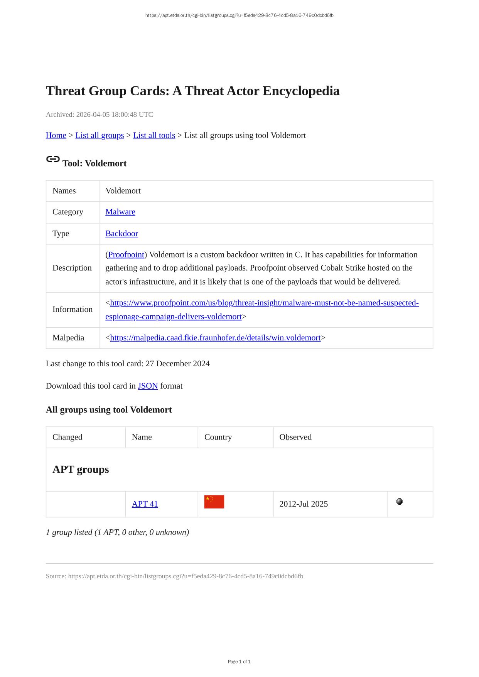
Task: Click the Threat Group Cards page title
Action: [192, 91]
